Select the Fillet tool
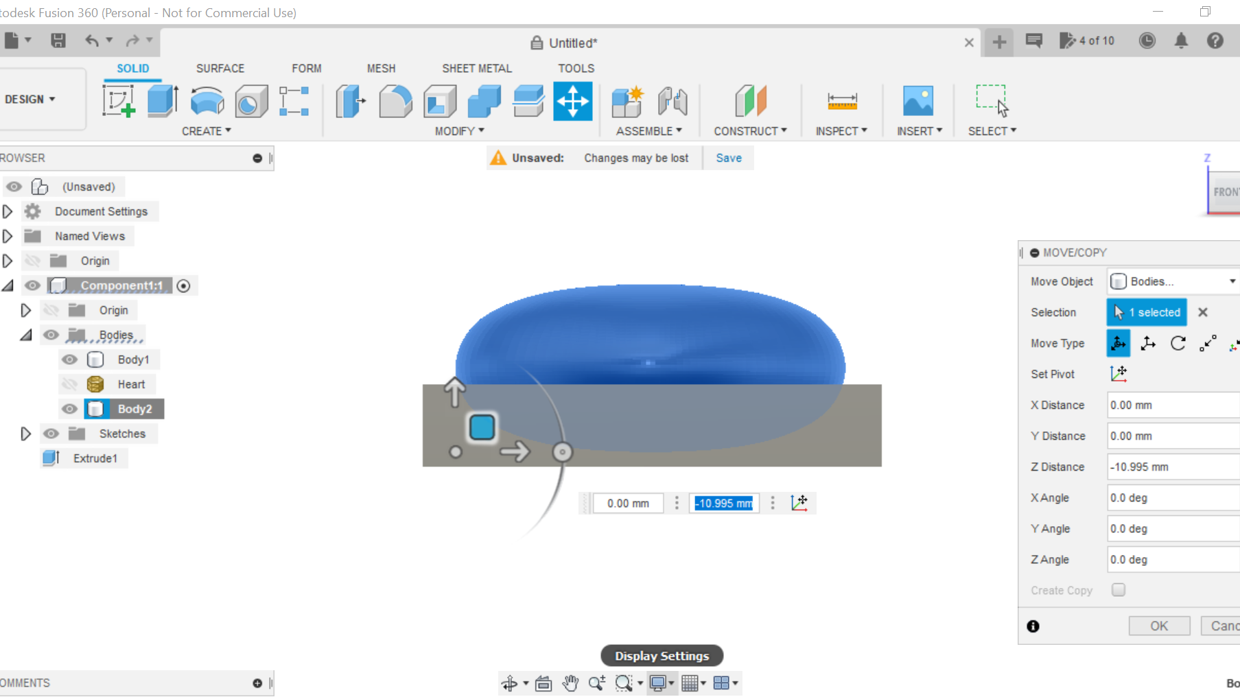This screenshot has width=1240, height=697. click(396, 101)
